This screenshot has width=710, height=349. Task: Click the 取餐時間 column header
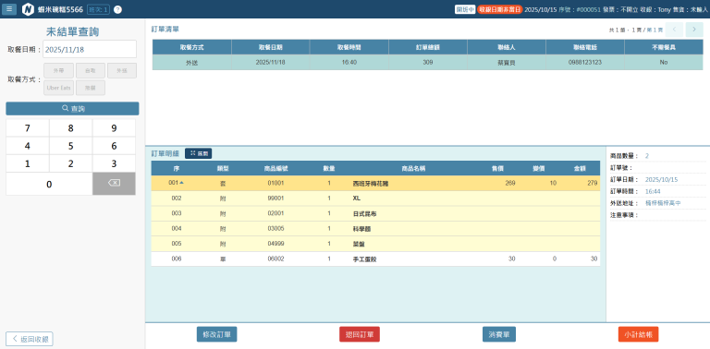(349, 47)
